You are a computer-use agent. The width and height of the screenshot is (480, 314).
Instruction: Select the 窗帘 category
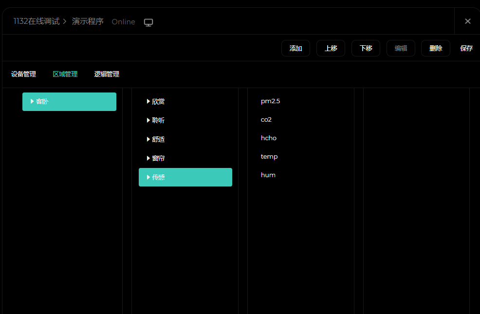[158, 158]
